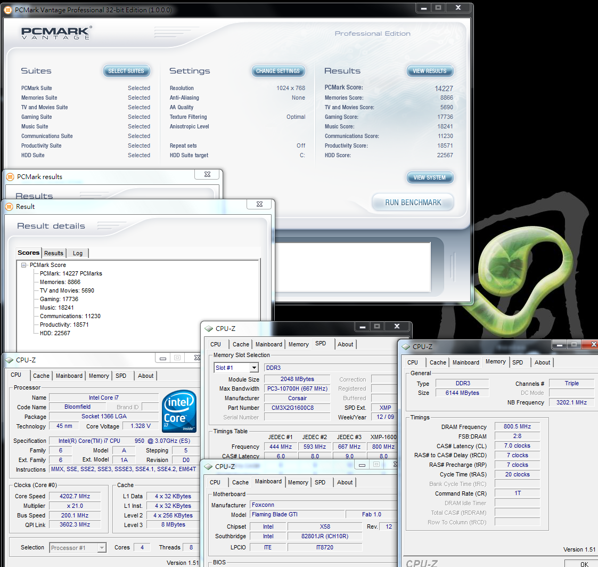The image size is (598, 567).
Task: Start the test with RUN BENCHMARK
Action: point(413,203)
